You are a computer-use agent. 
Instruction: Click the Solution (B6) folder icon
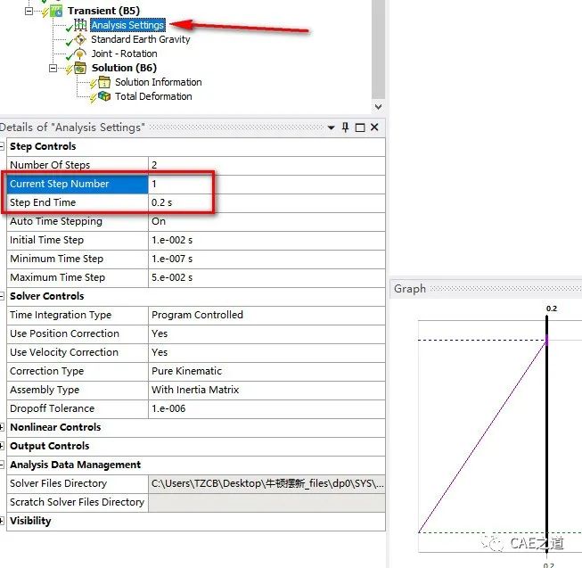click(80, 68)
